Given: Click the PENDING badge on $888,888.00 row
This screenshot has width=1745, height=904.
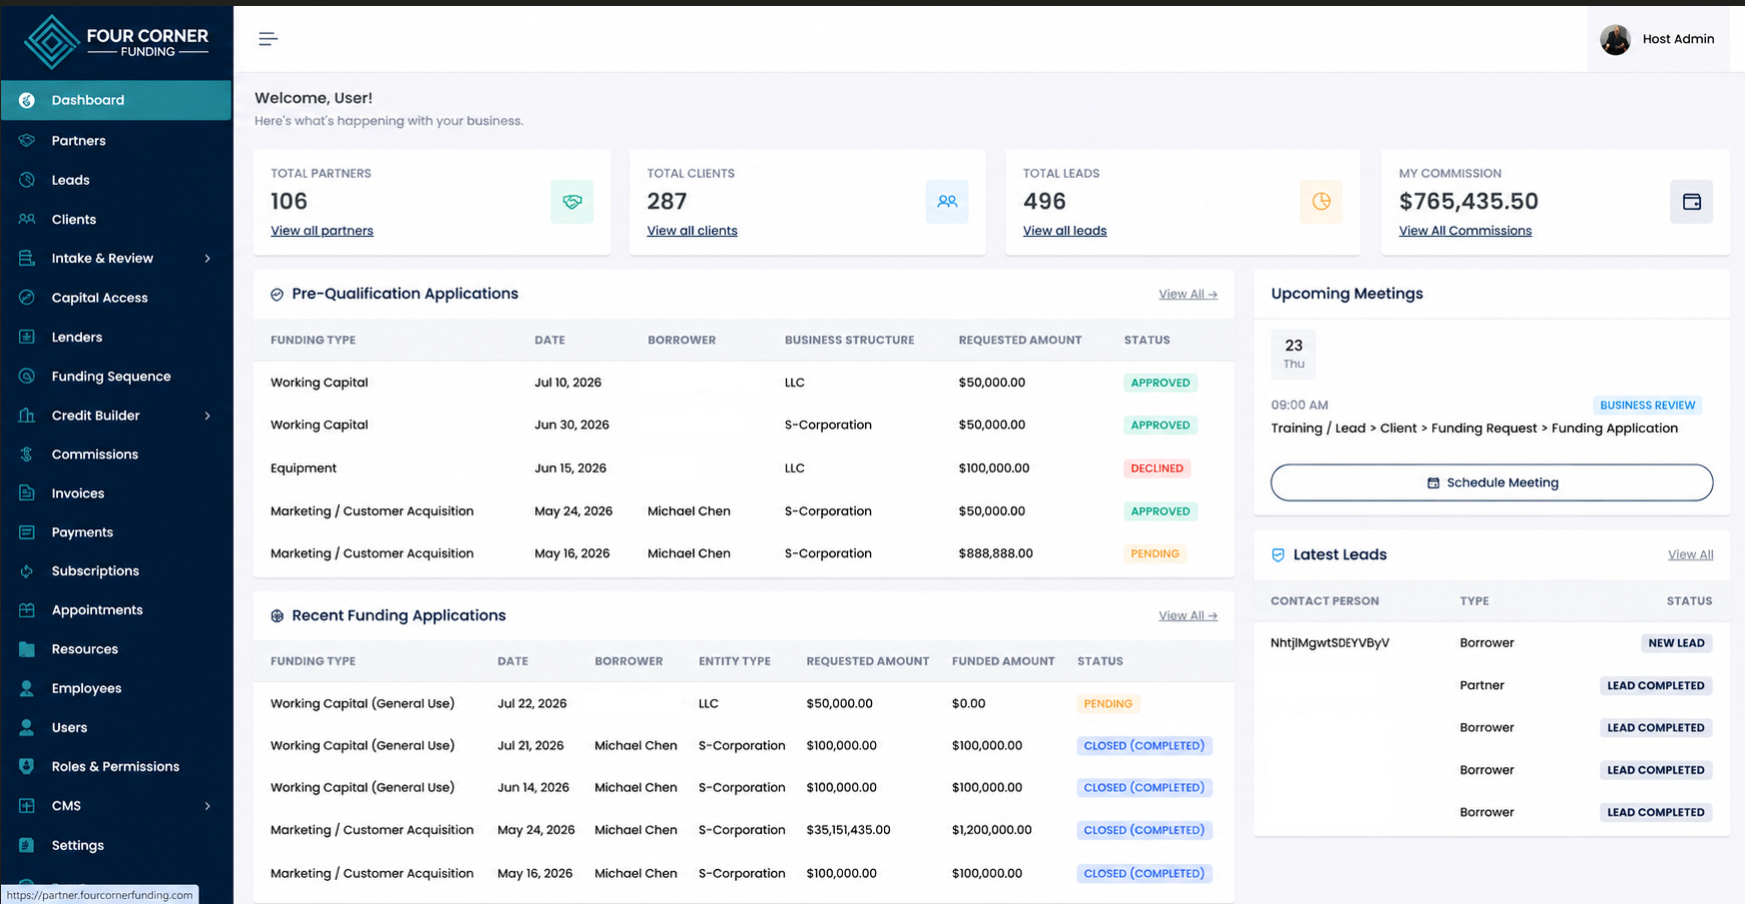Looking at the screenshot, I should pyautogui.click(x=1155, y=553).
